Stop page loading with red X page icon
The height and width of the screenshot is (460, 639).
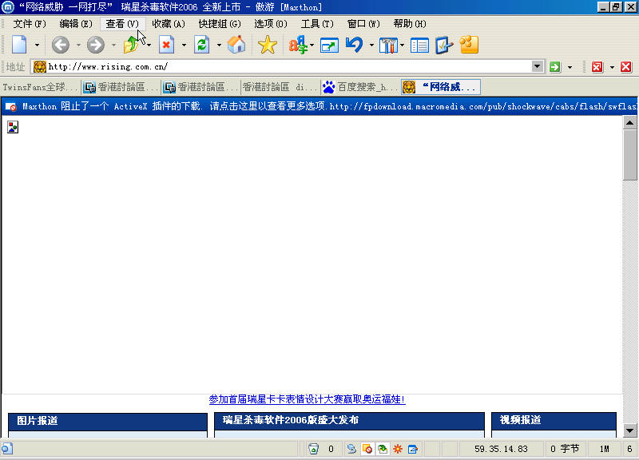tap(167, 45)
